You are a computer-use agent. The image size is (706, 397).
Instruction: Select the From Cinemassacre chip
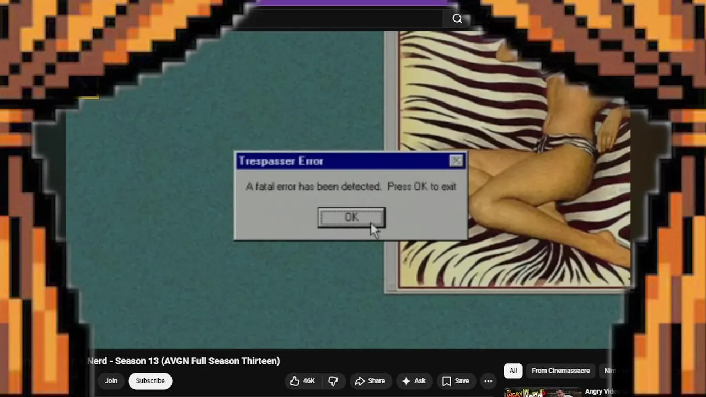(x=560, y=371)
